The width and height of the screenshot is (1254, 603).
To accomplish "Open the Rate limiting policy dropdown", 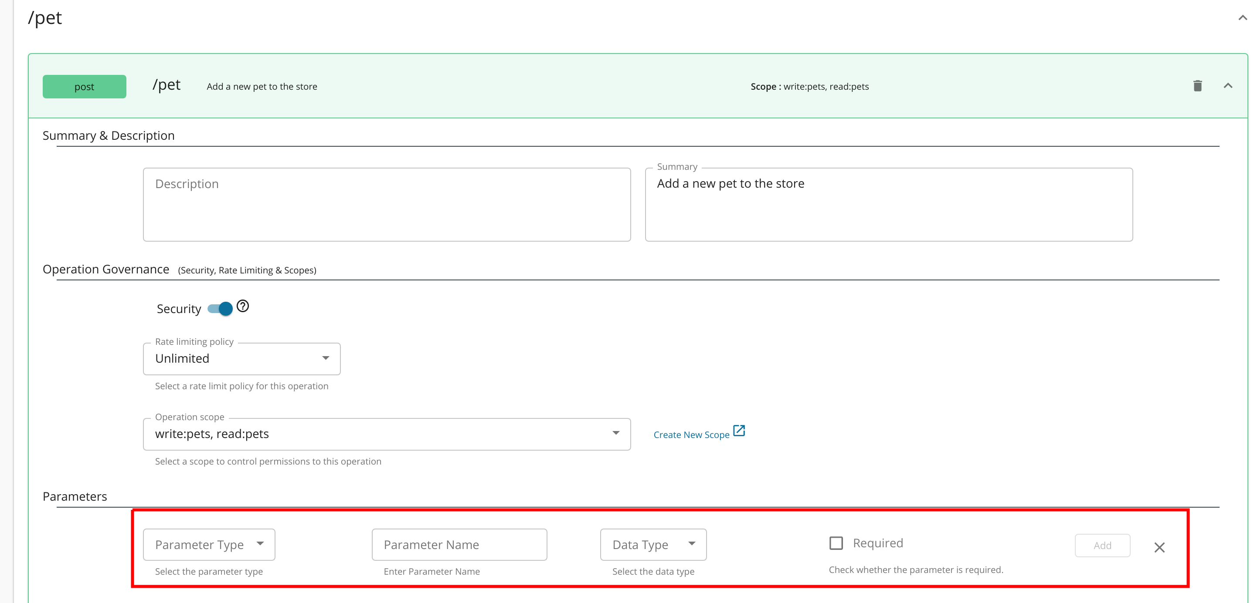I will pyautogui.click(x=241, y=359).
